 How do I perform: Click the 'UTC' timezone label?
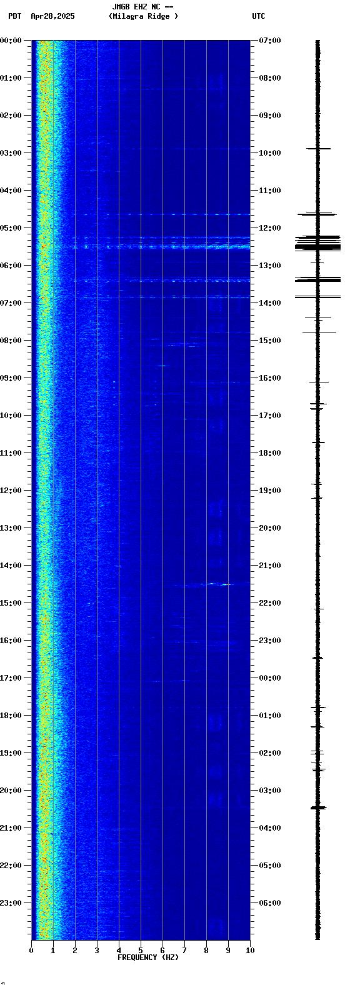[x=259, y=16]
